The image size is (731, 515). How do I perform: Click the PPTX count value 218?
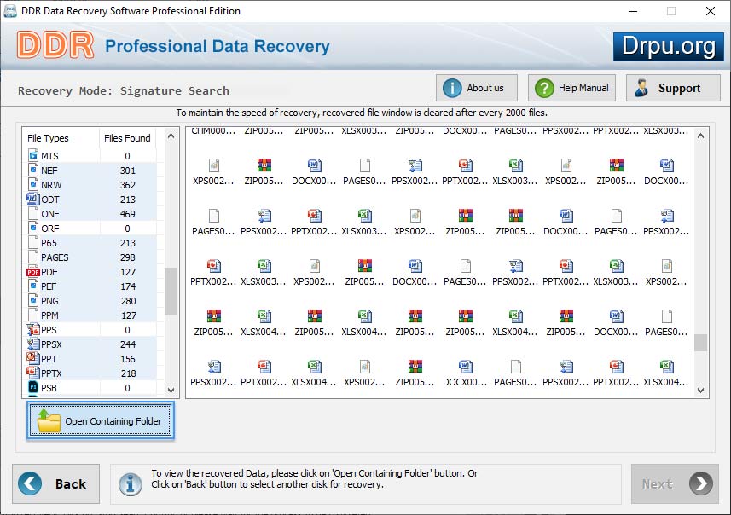click(128, 373)
